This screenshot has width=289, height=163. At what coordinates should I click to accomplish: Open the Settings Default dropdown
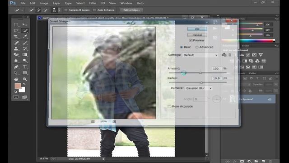200,55
